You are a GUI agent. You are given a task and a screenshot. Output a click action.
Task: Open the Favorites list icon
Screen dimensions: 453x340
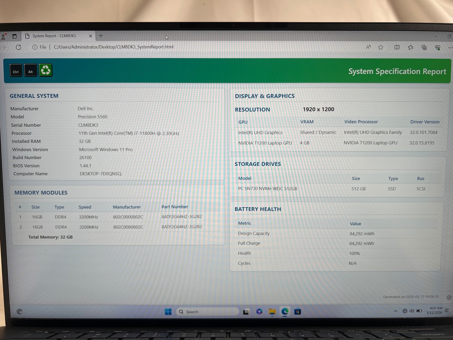tap(411, 47)
